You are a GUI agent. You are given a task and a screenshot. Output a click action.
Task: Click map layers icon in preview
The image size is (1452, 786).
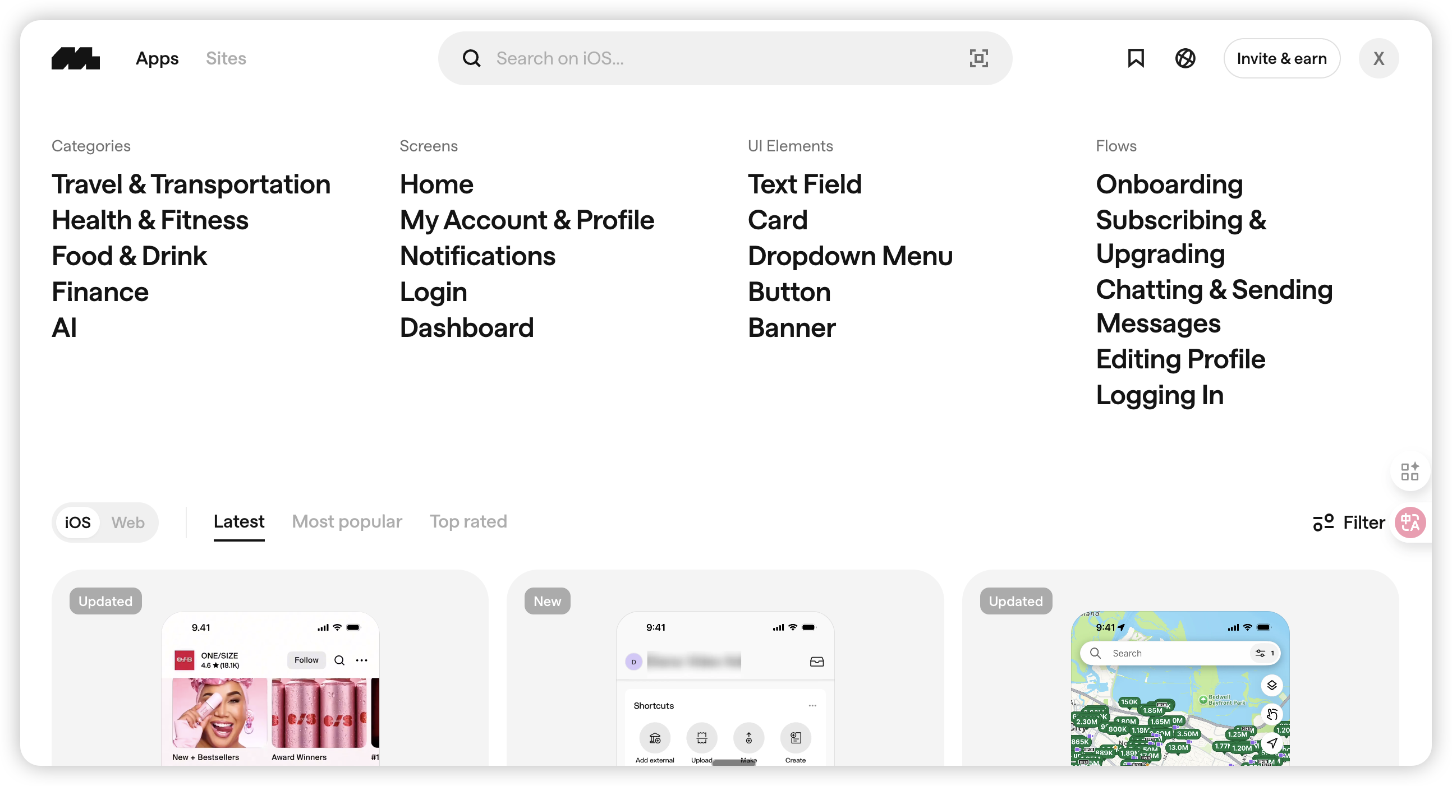[x=1272, y=686]
